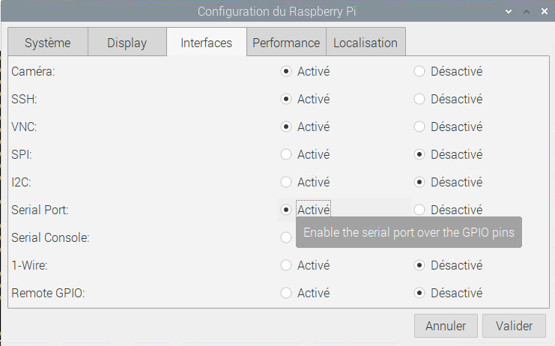Go to the Performance tab
Image resolution: width=555 pixels, height=346 pixels.
tap(286, 43)
